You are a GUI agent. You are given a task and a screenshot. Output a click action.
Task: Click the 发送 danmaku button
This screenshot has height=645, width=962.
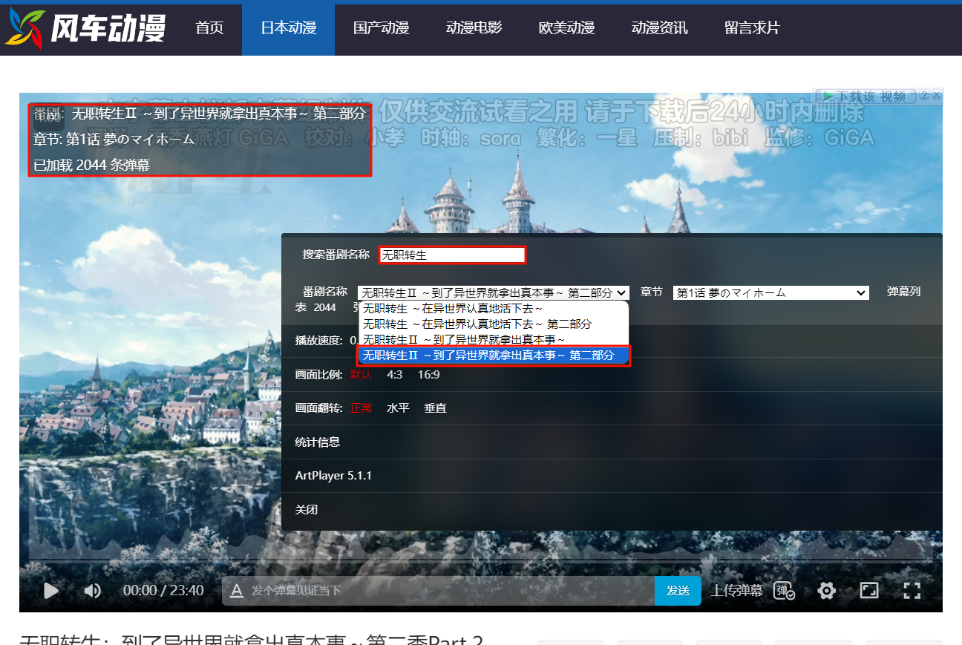(678, 591)
